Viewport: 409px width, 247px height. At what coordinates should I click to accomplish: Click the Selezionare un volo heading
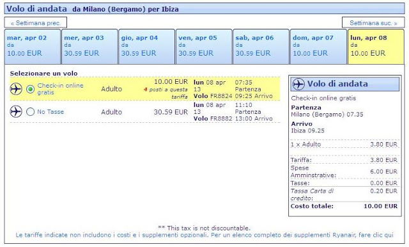click(x=44, y=74)
